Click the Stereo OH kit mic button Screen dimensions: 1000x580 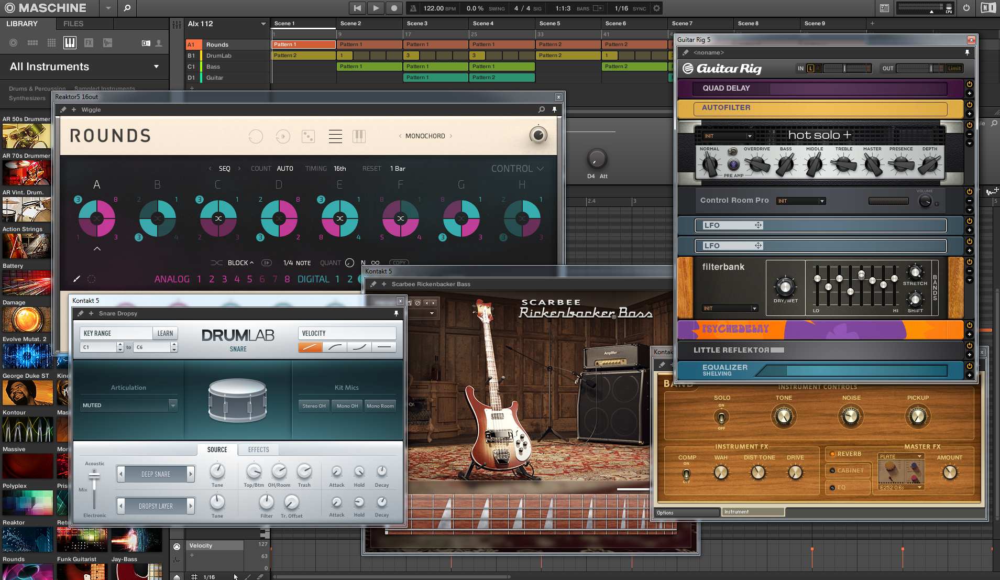click(x=314, y=406)
